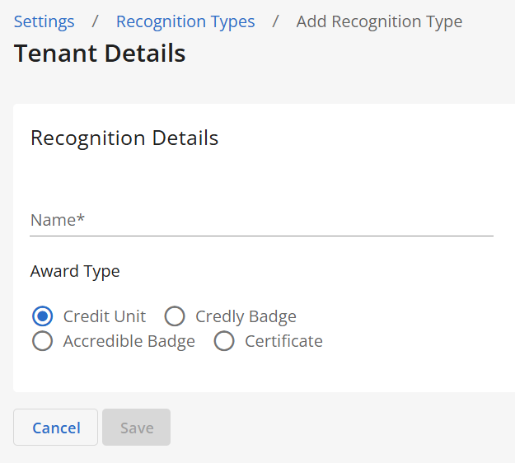Image resolution: width=515 pixels, height=463 pixels.
Task: Select the Credit Unit radio circle
Action: point(42,316)
